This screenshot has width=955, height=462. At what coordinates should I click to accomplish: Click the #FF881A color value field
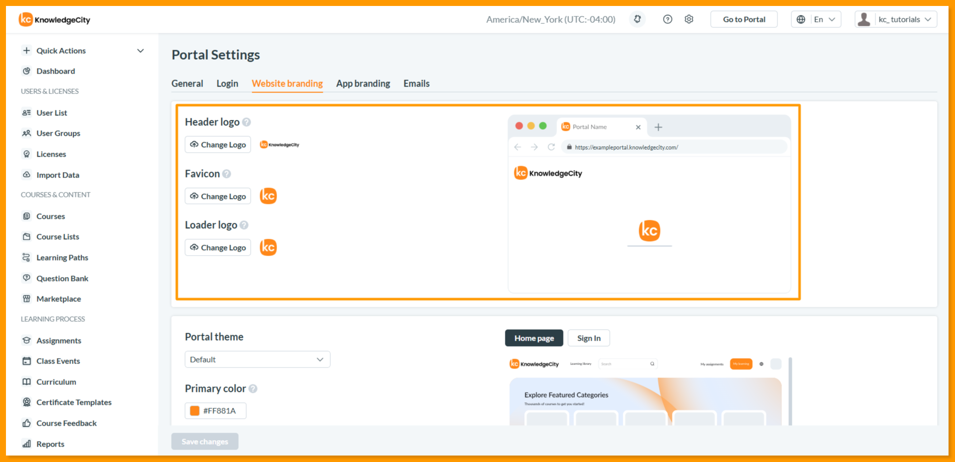(216, 411)
